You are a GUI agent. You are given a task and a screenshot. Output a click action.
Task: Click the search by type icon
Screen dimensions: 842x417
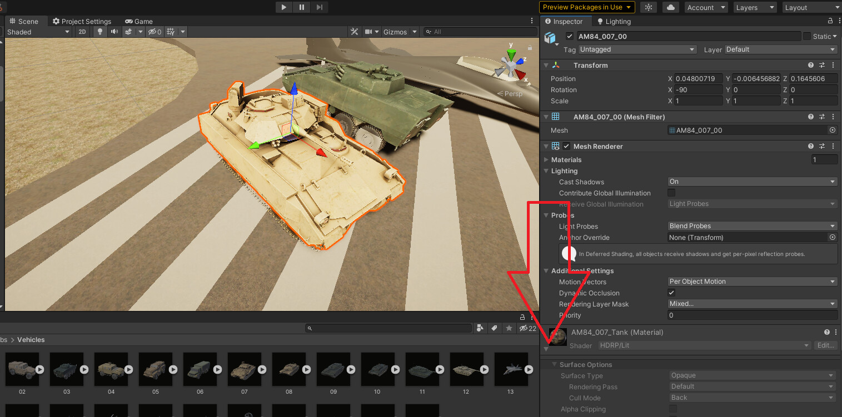point(480,328)
